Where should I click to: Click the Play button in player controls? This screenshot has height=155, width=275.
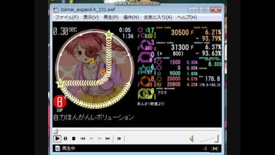57,139
